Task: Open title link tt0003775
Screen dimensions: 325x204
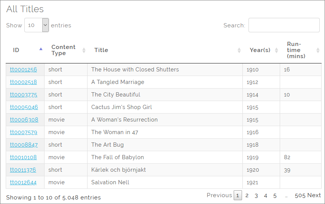Action: point(24,95)
